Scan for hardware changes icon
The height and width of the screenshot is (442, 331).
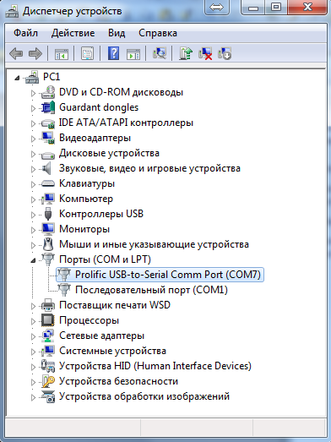click(160, 53)
